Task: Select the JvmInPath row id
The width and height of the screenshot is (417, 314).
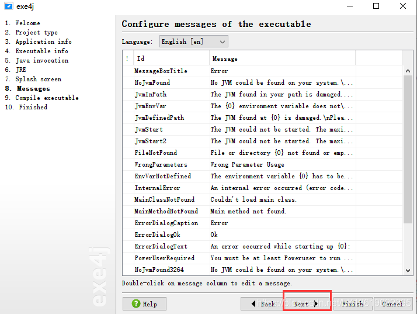Action: point(151,95)
